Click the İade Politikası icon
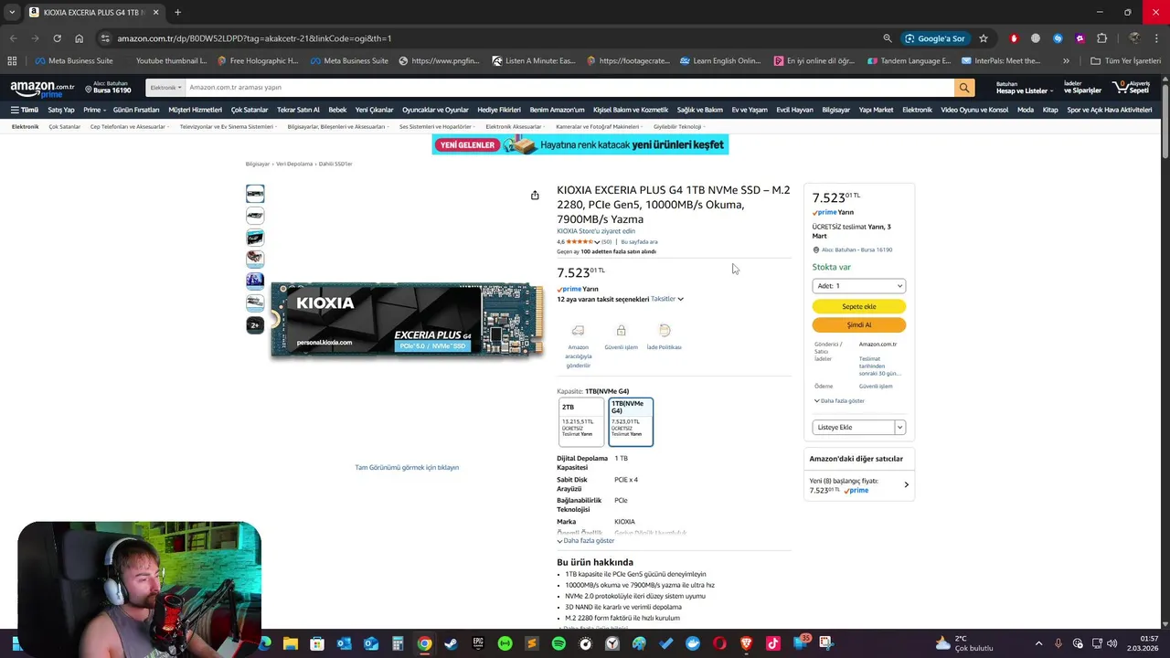 (665, 330)
